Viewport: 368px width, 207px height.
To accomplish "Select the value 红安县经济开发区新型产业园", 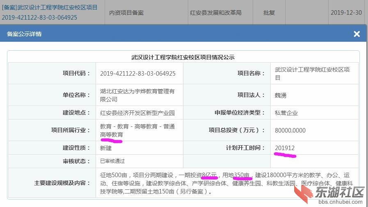I will click(137, 113).
